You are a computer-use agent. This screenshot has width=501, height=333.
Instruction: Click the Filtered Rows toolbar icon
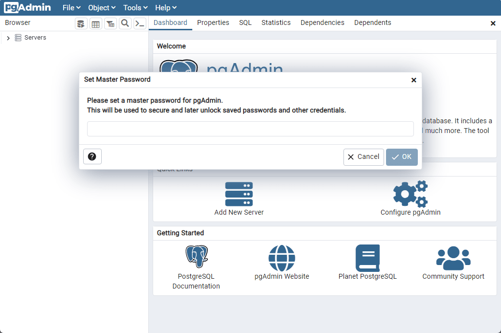(x=111, y=23)
